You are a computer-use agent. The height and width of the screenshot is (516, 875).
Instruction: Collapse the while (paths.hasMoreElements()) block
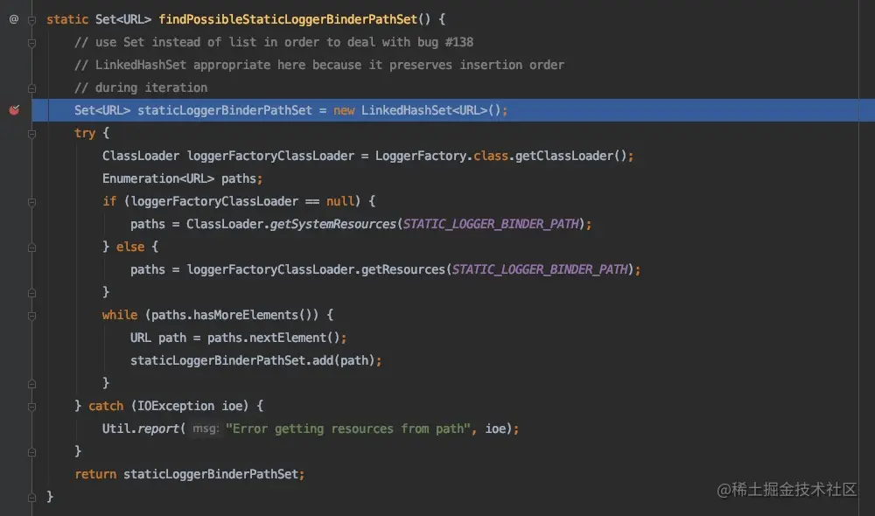31,316
